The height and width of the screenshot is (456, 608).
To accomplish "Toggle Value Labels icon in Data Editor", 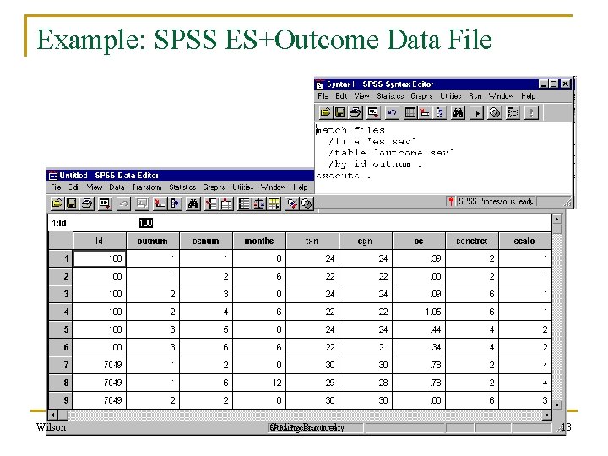I will click(x=291, y=204).
